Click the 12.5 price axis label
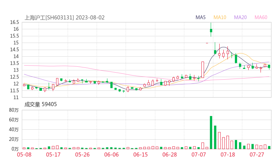The width and height of the screenshot is (275, 163). [14, 77]
